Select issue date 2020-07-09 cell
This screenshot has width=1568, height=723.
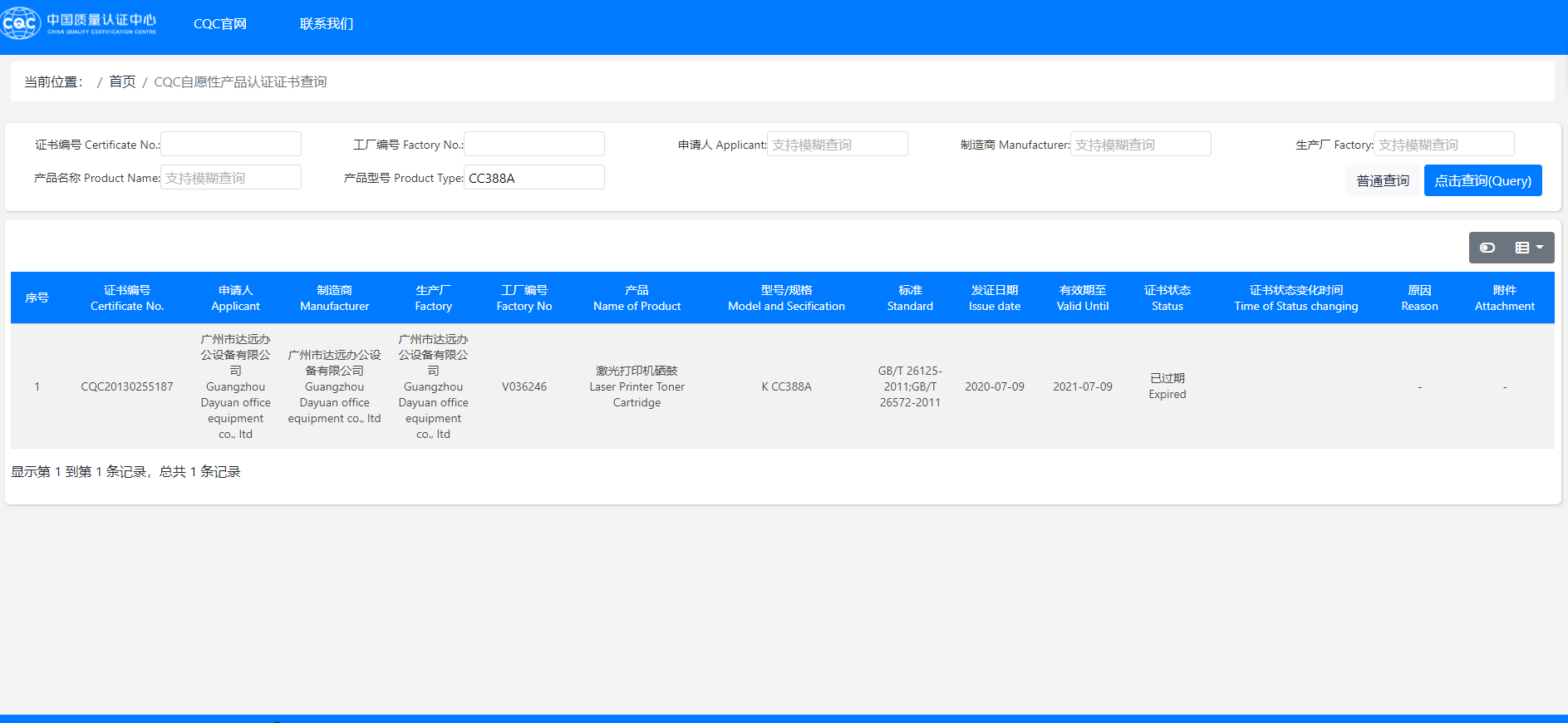[995, 386]
